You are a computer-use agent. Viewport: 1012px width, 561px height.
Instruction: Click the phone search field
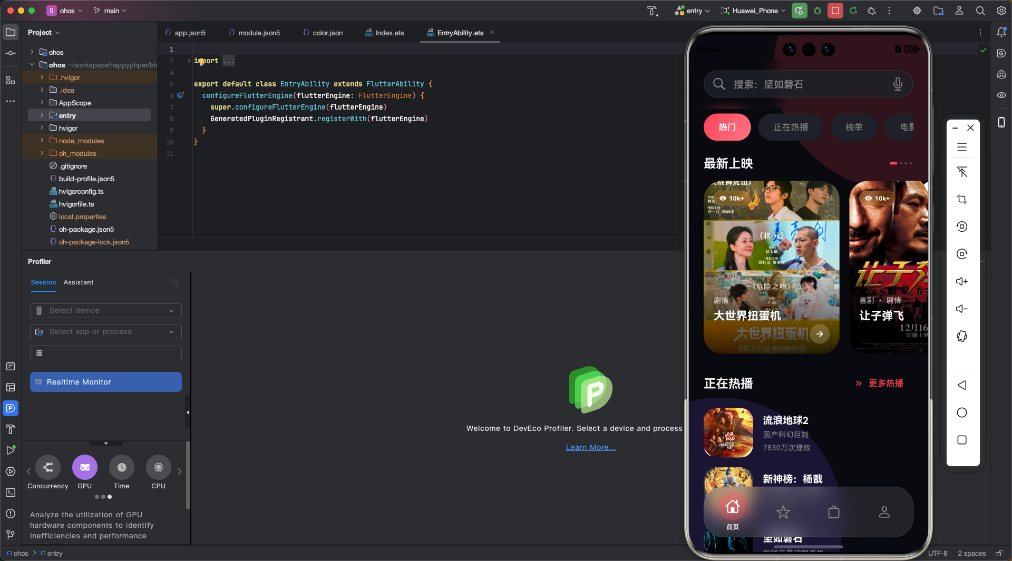click(x=808, y=84)
